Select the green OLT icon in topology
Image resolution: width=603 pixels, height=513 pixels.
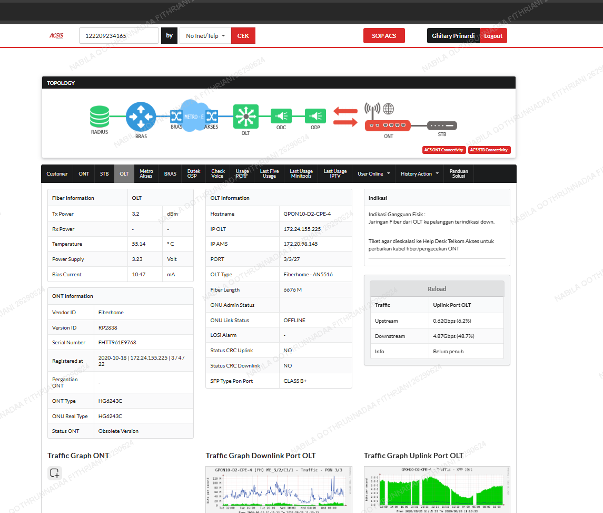(x=246, y=117)
